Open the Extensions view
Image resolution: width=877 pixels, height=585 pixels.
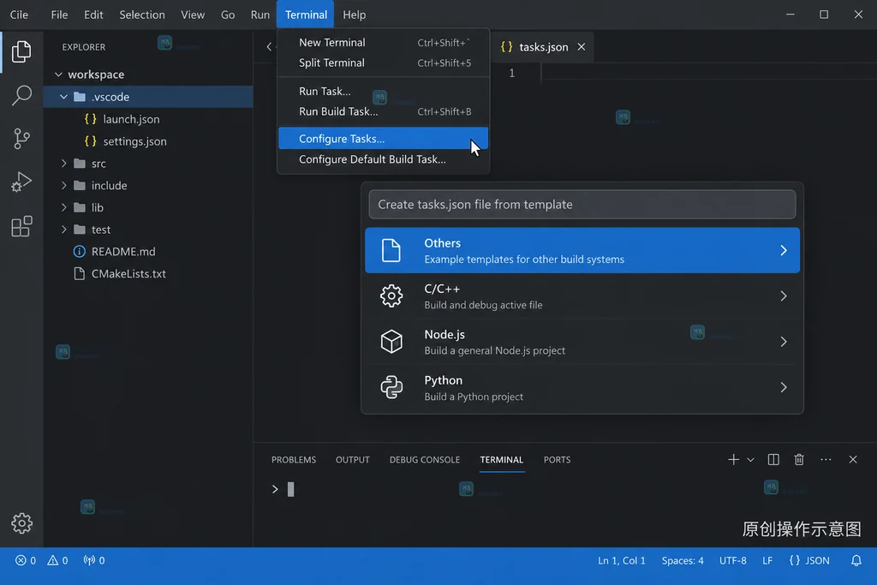tap(21, 226)
